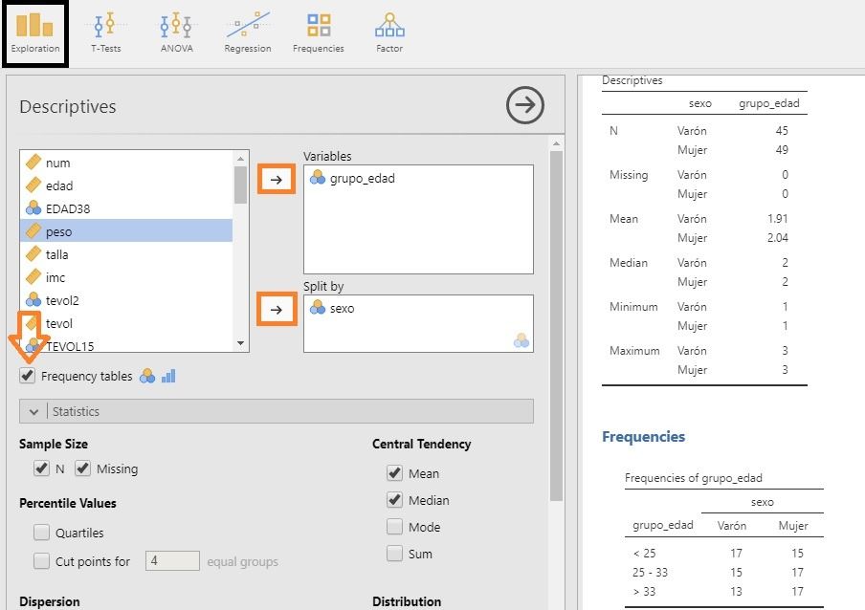This screenshot has width=865, height=610.
Task: Select grupo_edad in the Variables box
Action: (362, 178)
